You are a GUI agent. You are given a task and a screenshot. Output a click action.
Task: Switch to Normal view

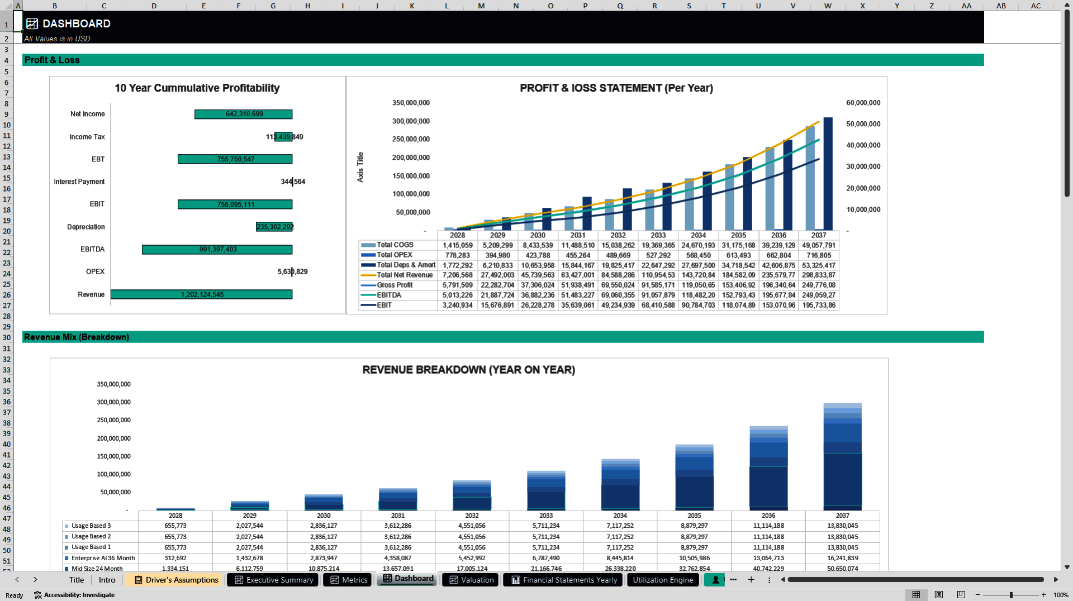coord(916,595)
